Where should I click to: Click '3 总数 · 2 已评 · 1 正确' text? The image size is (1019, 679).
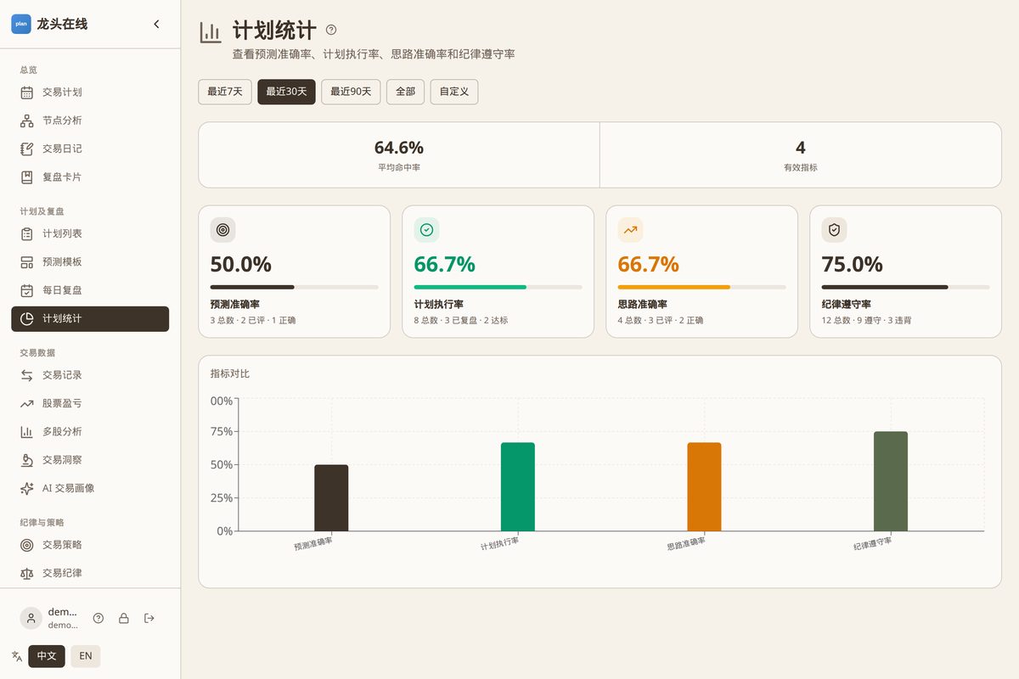pos(253,321)
